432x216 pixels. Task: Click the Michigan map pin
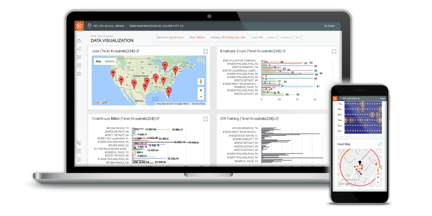[165, 66]
